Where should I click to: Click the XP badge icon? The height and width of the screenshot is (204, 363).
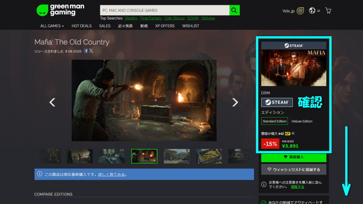tap(287, 133)
